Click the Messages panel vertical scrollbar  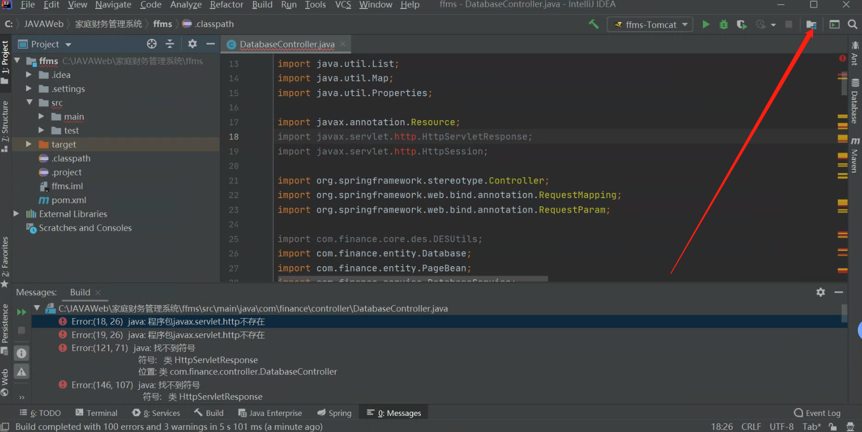844,313
